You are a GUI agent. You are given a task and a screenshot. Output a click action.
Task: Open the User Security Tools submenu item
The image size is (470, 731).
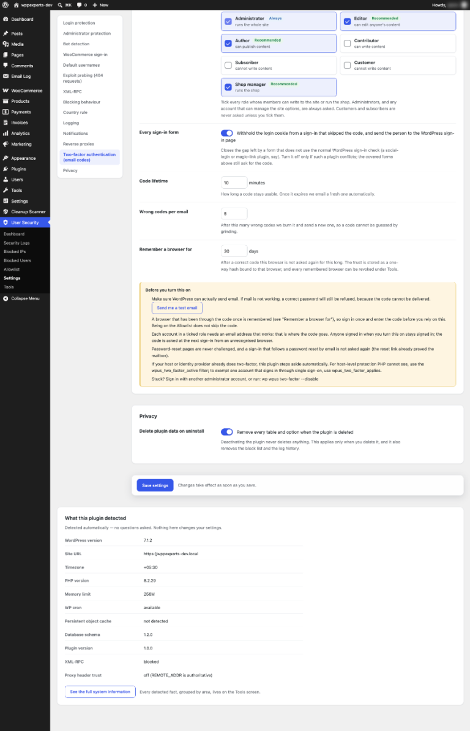coord(9,287)
